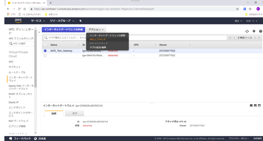Open NAT ゲートウェイ in sidebar
The height and width of the screenshot is (141, 263).
click(18, 121)
